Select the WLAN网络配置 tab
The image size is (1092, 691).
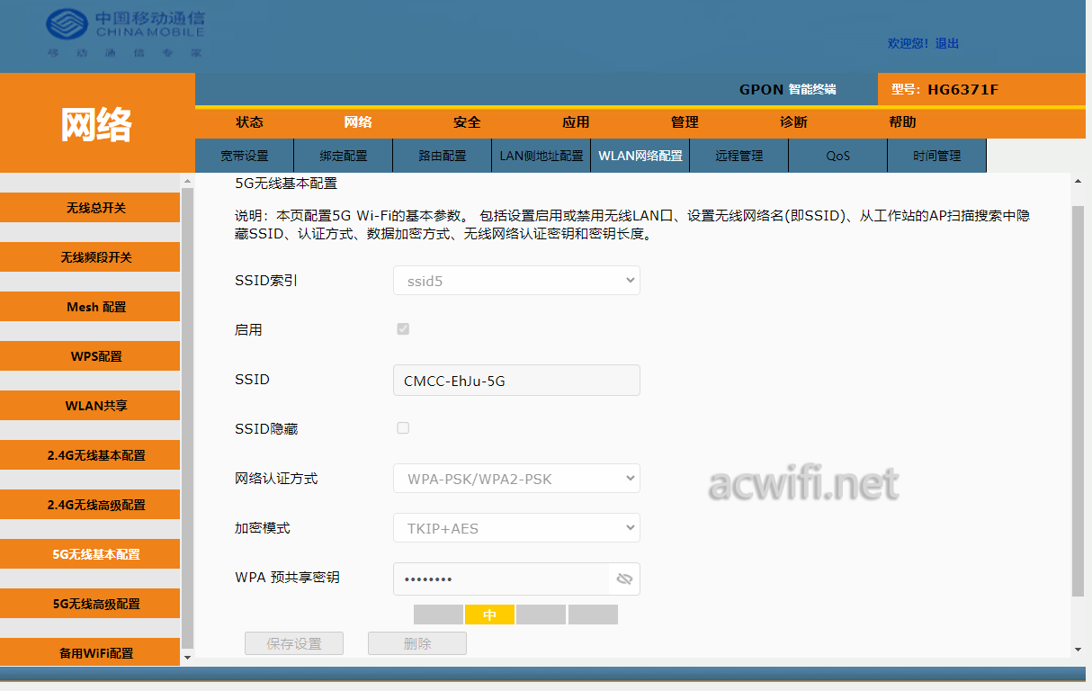pos(640,156)
